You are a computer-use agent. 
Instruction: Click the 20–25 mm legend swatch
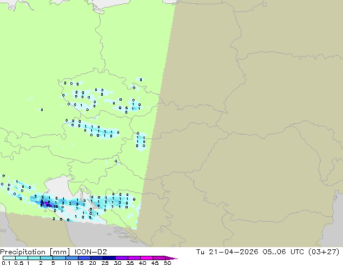pyautogui.click(x=96, y=258)
